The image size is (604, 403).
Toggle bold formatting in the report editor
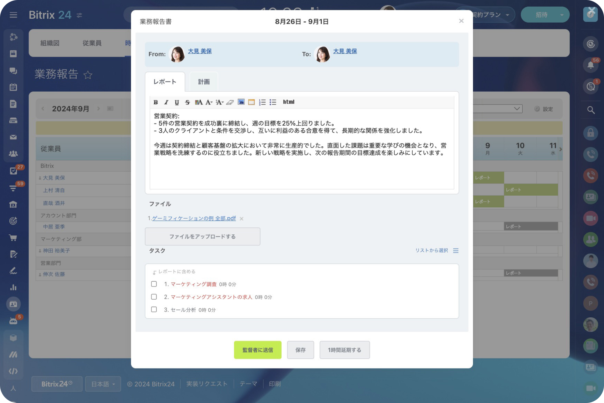(x=156, y=102)
